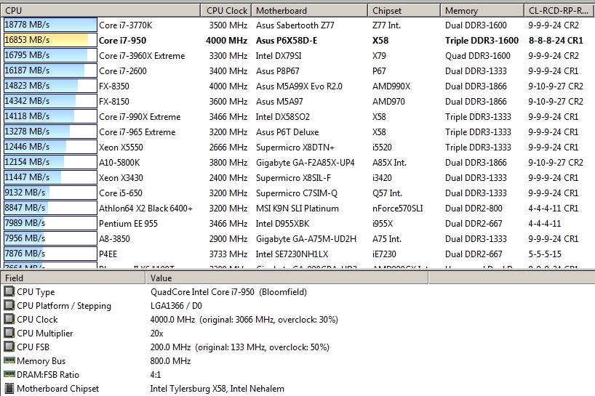Sort by the CPU Clock column header
The height and width of the screenshot is (396, 595).
point(226,10)
